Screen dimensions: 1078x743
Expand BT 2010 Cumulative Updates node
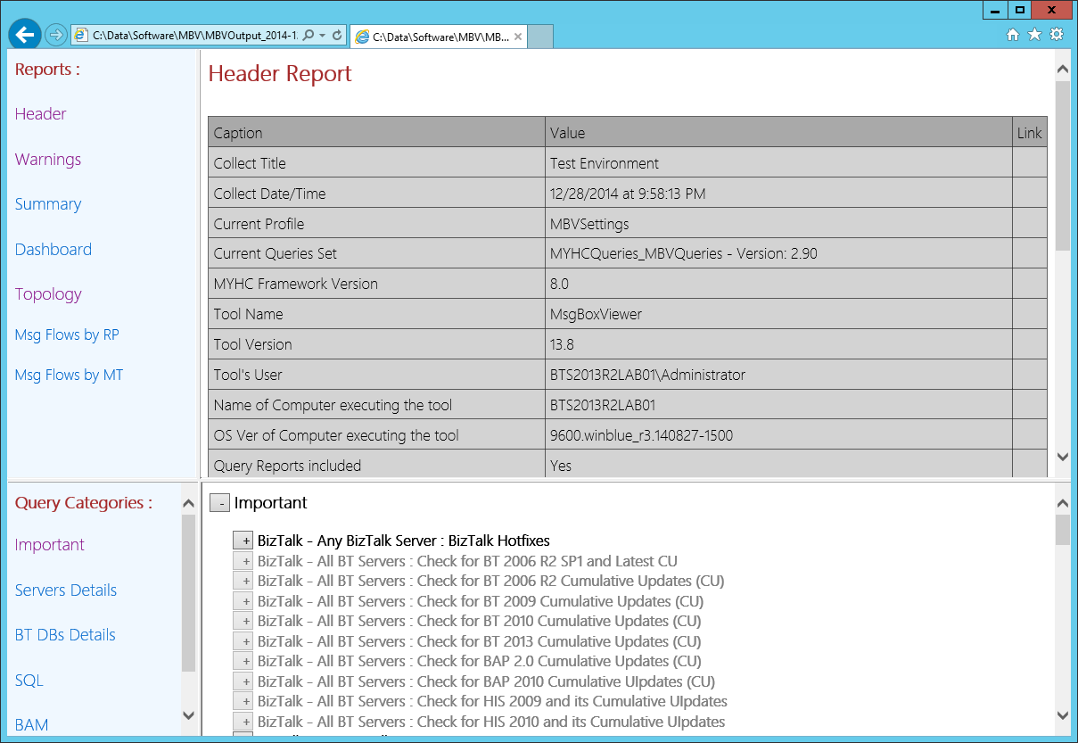pos(243,621)
